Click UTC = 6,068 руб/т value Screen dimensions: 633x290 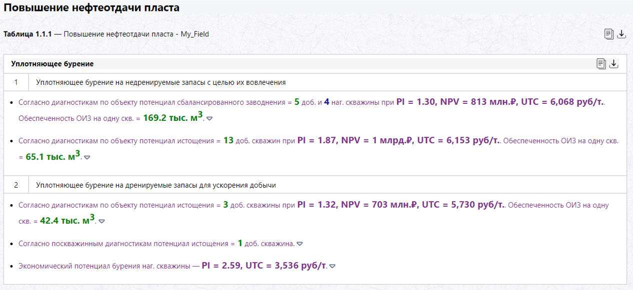tap(562, 102)
